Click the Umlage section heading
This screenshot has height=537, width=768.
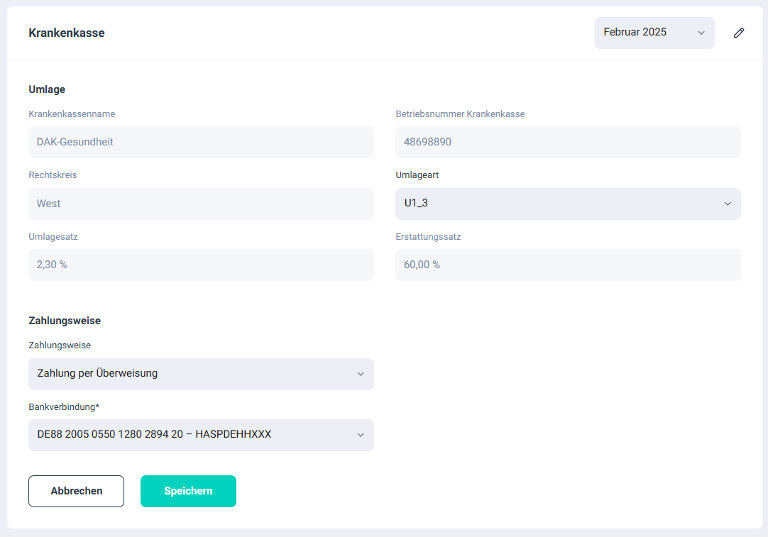click(x=47, y=89)
